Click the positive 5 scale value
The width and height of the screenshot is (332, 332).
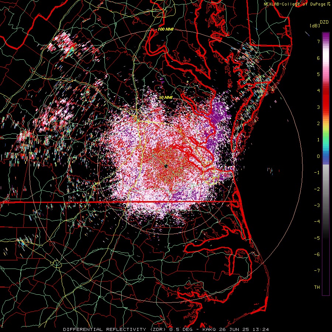318,74
